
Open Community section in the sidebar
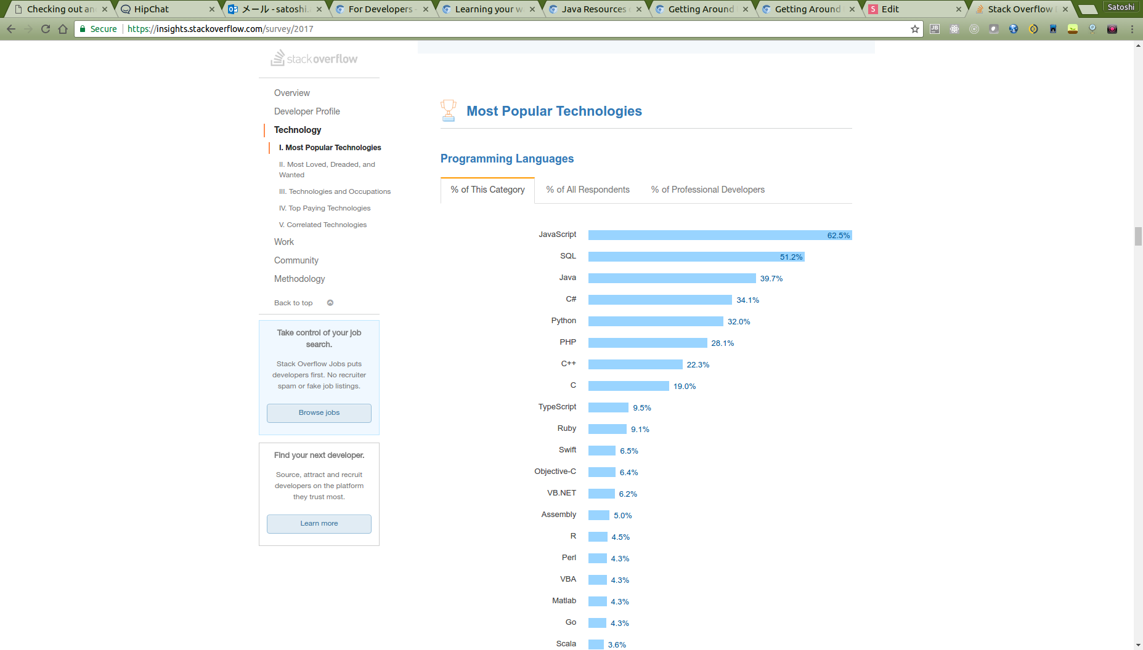click(296, 260)
